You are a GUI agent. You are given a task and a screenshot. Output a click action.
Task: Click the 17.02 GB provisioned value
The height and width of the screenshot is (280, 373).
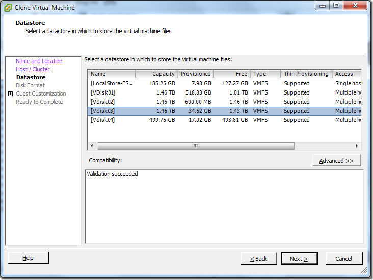(x=200, y=120)
